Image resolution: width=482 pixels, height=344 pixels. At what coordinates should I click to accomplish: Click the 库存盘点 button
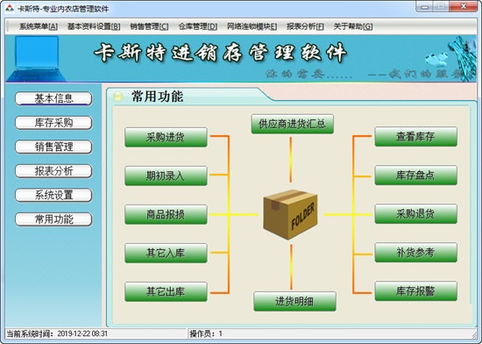[416, 176]
